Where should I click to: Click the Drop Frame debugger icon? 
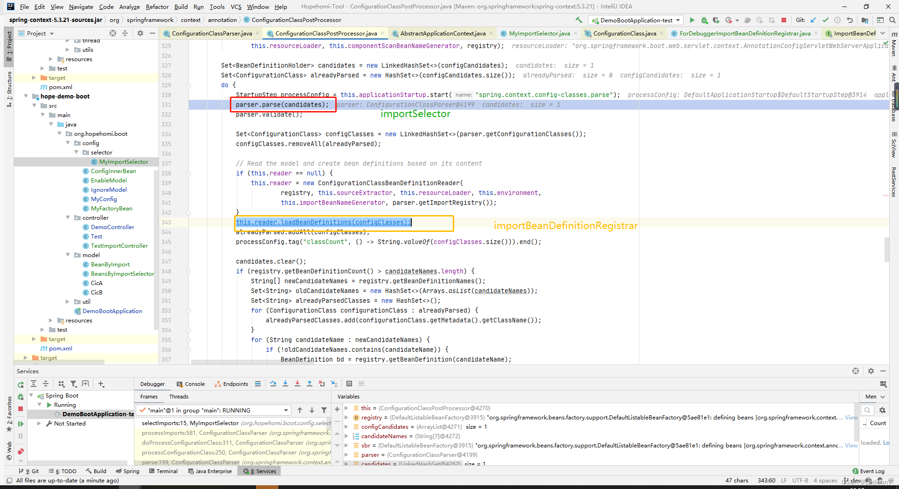point(322,384)
